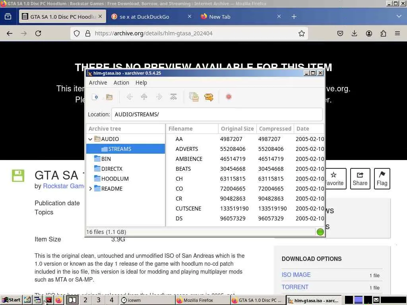Click the Share button on archive.org
The height and width of the screenshot is (305, 407).
point(360,179)
